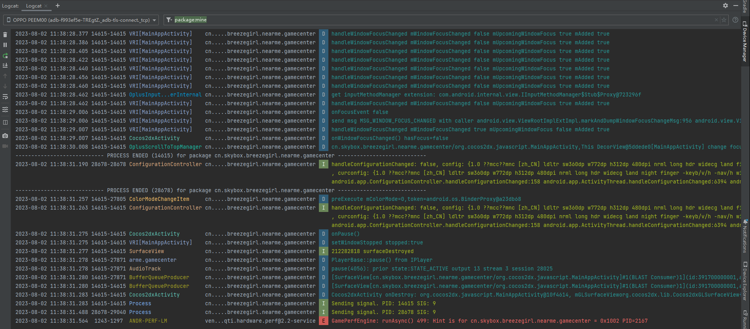Click the '14615-27805' process-thread ID
Viewport: 750px width, 329px height.
(x=108, y=199)
